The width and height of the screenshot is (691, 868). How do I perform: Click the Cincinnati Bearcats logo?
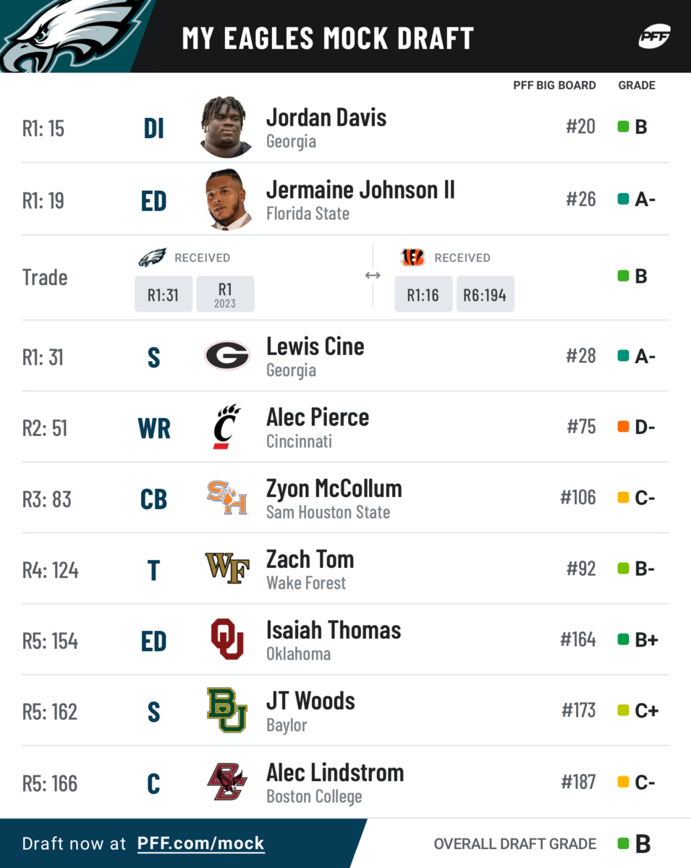click(x=226, y=427)
